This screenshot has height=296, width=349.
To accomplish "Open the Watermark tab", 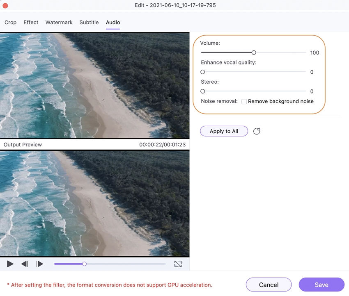I will 59,23.
